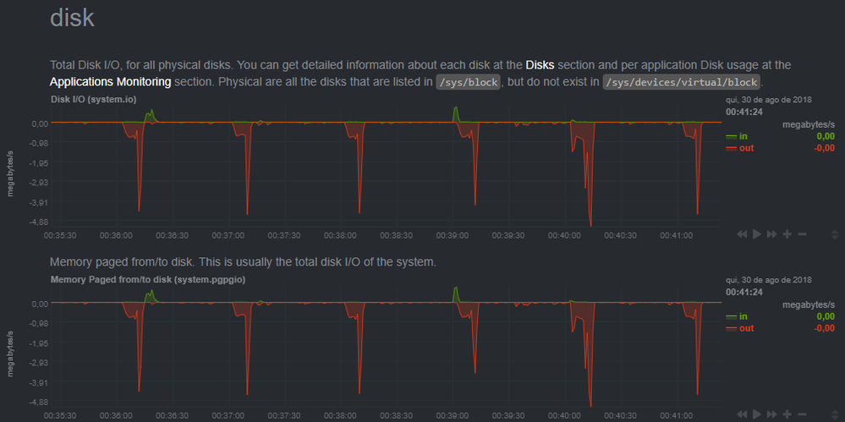Zoom out with minus icon on Disk I/O chart
This screenshot has height=422, width=845.
pos(802,234)
